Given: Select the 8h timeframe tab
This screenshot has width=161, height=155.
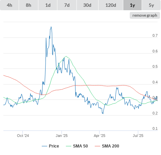Looking at the screenshot, I should [x=29, y=5].
